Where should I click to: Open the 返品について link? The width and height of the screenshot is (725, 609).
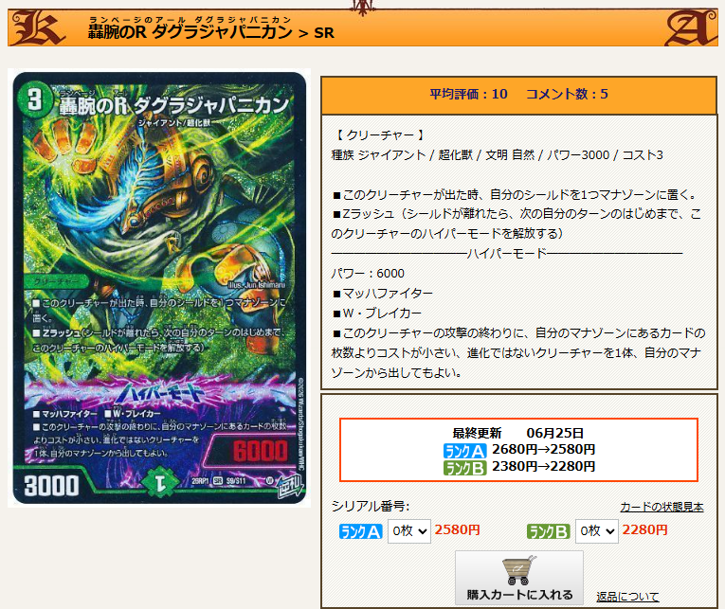pos(627,597)
